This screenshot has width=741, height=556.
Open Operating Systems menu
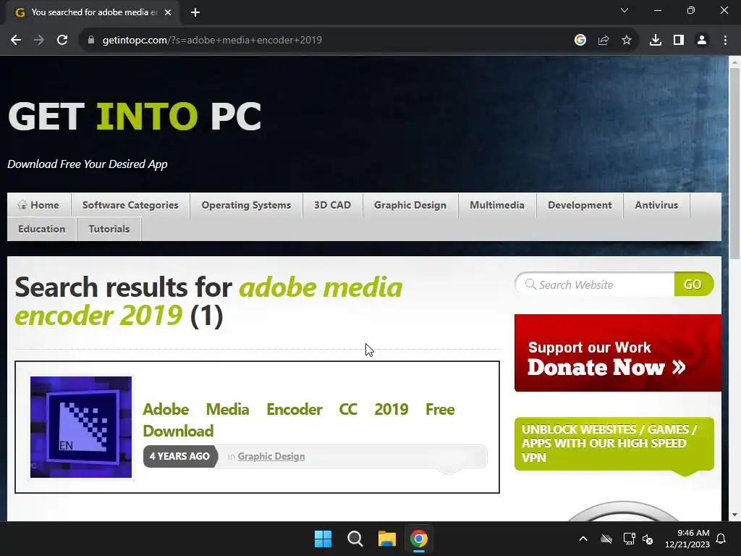(x=246, y=205)
